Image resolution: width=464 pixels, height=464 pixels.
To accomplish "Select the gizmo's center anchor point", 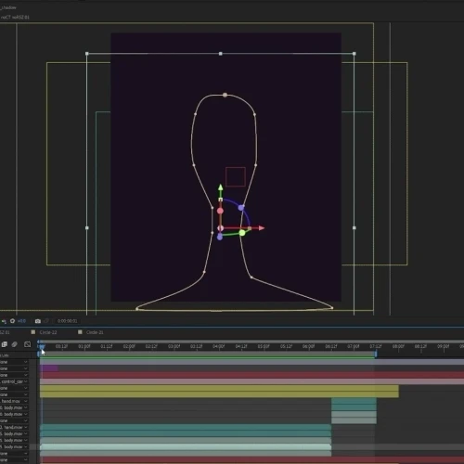I will [x=220, y=228].
